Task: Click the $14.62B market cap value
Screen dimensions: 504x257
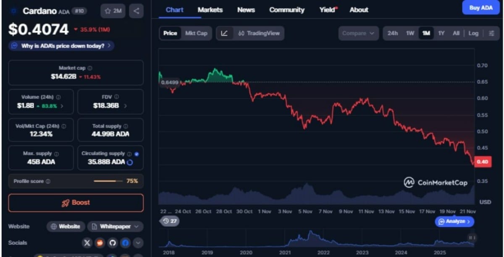Action: [x=63, y=77]
